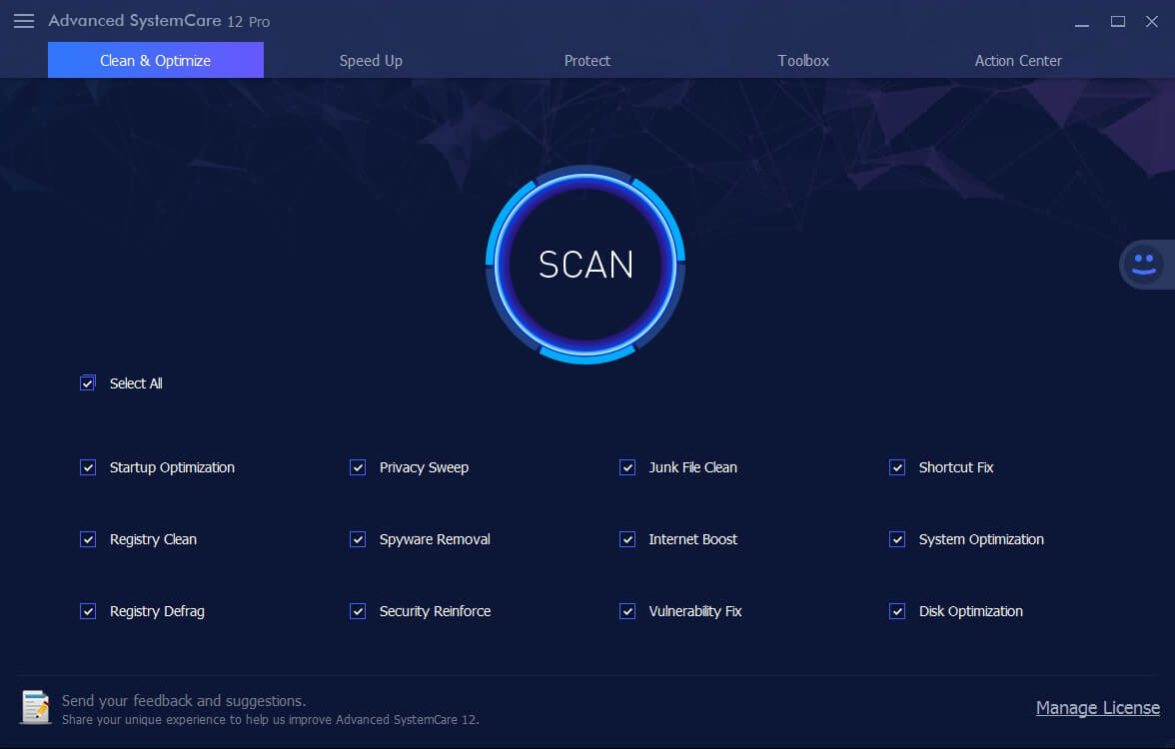Toggle the Select All checkbox
Screen dimensions: 1175x749
tap(88, 383)
